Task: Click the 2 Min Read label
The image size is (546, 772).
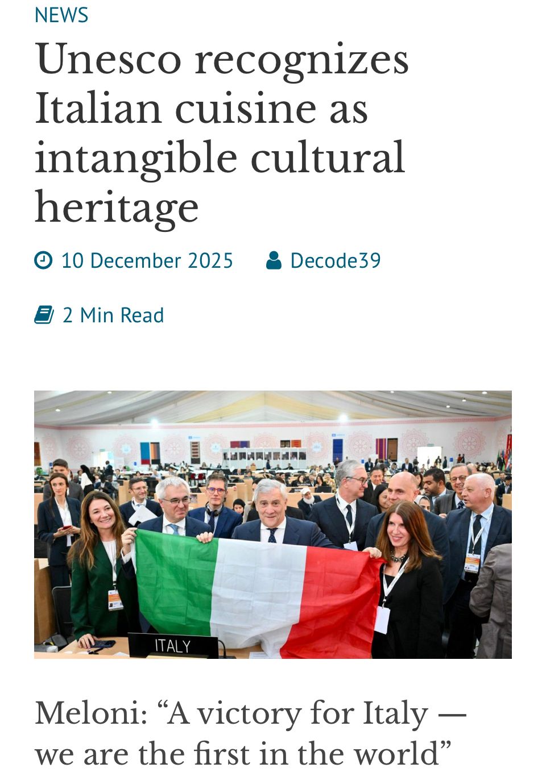Action: pos(113,315)
